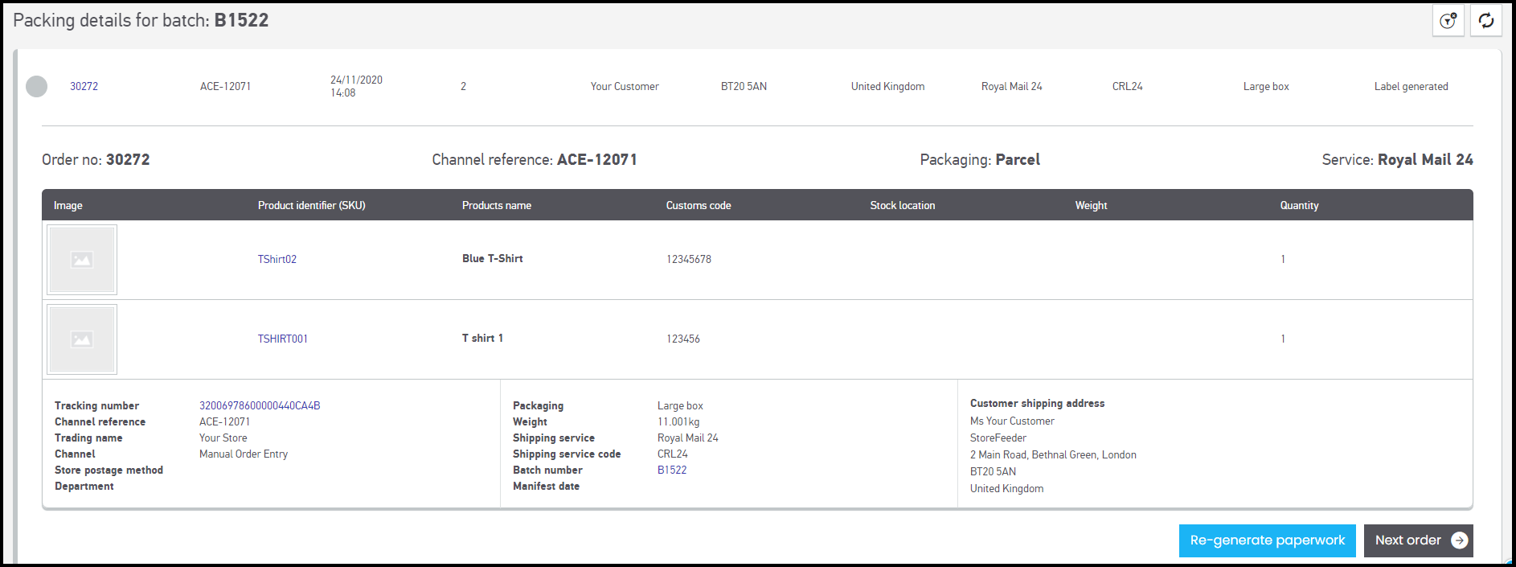This screenshot has width=1516, height=567.
Task: Click the refresh icon button
Action: click(1485, 21)
